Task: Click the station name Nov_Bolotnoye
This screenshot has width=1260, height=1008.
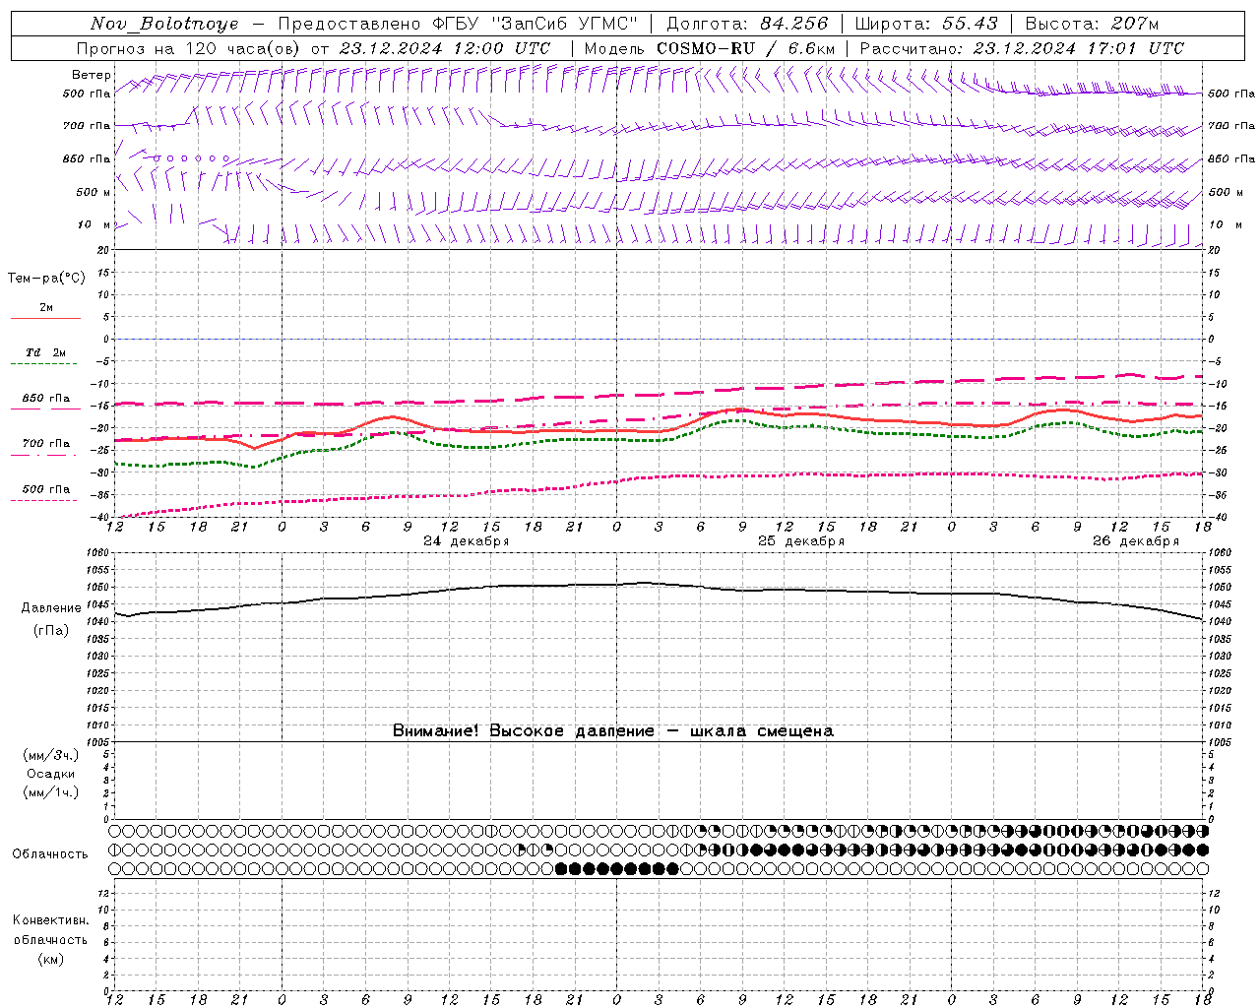Action: 164,24
